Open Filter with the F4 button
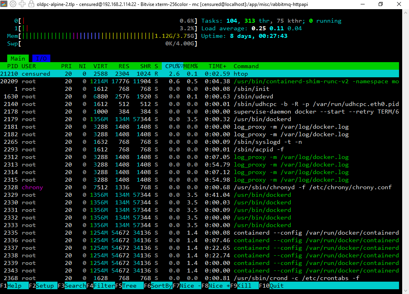This screenshot has width=409, height=294. (101, 286)
